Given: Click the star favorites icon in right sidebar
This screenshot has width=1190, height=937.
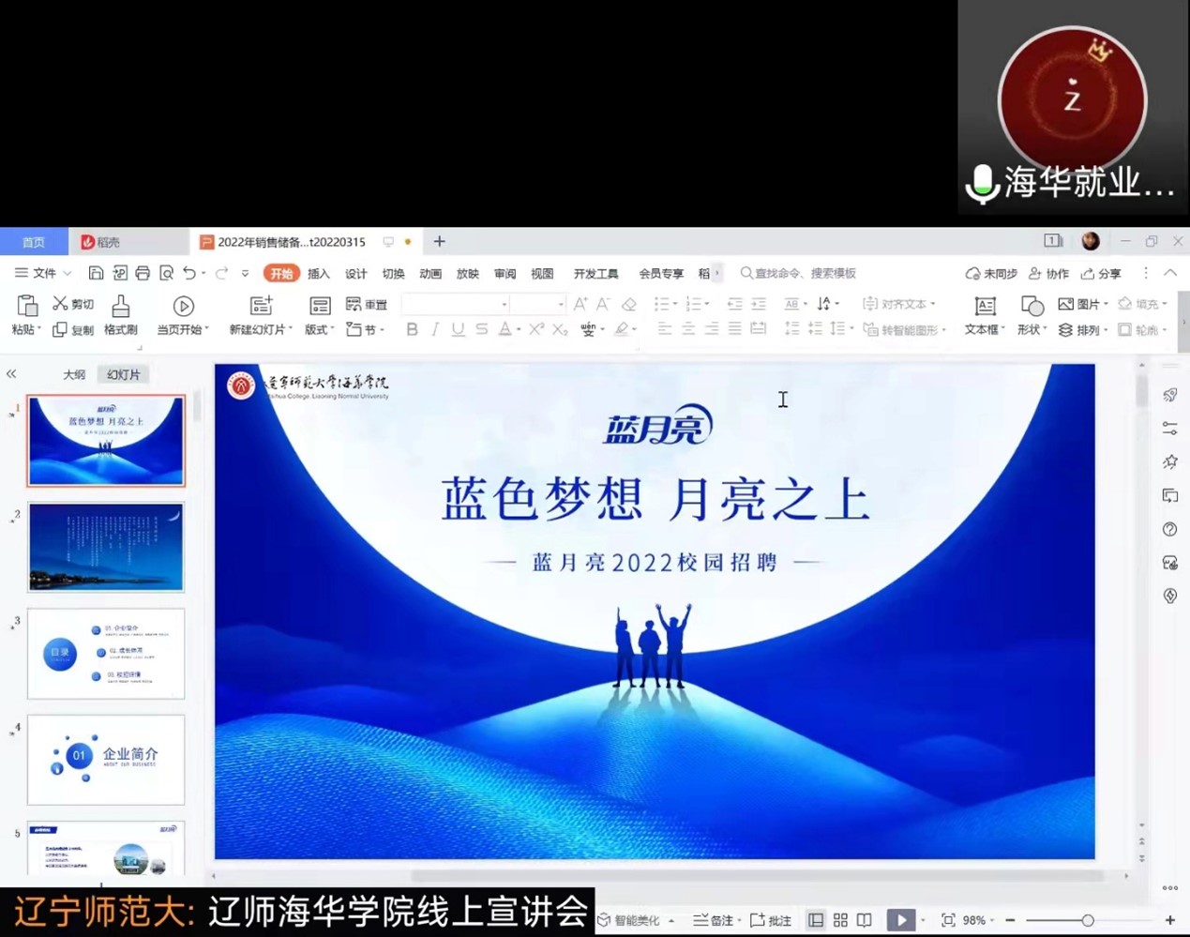Looking at the screenshot, I should pyautogui.click(x=1169, y=461).
